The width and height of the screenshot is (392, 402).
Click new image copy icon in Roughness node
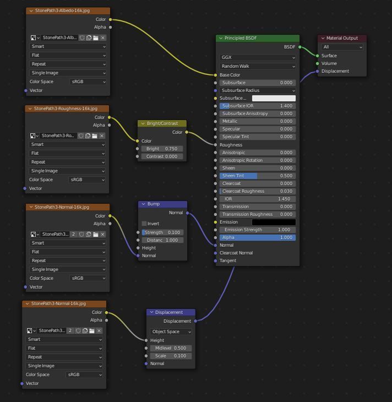88,135
